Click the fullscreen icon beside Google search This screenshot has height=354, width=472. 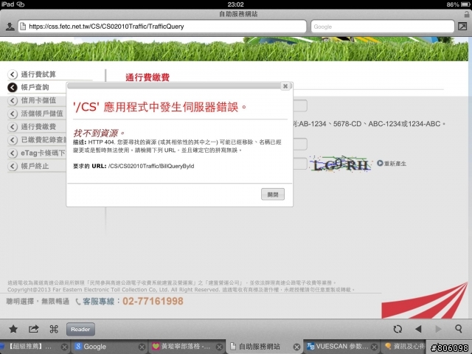[x=462, y=27]
